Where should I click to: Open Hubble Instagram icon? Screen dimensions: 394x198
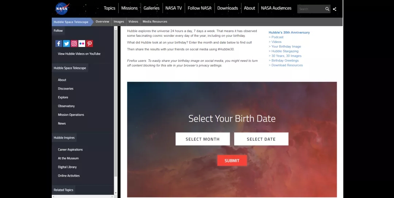74,43
